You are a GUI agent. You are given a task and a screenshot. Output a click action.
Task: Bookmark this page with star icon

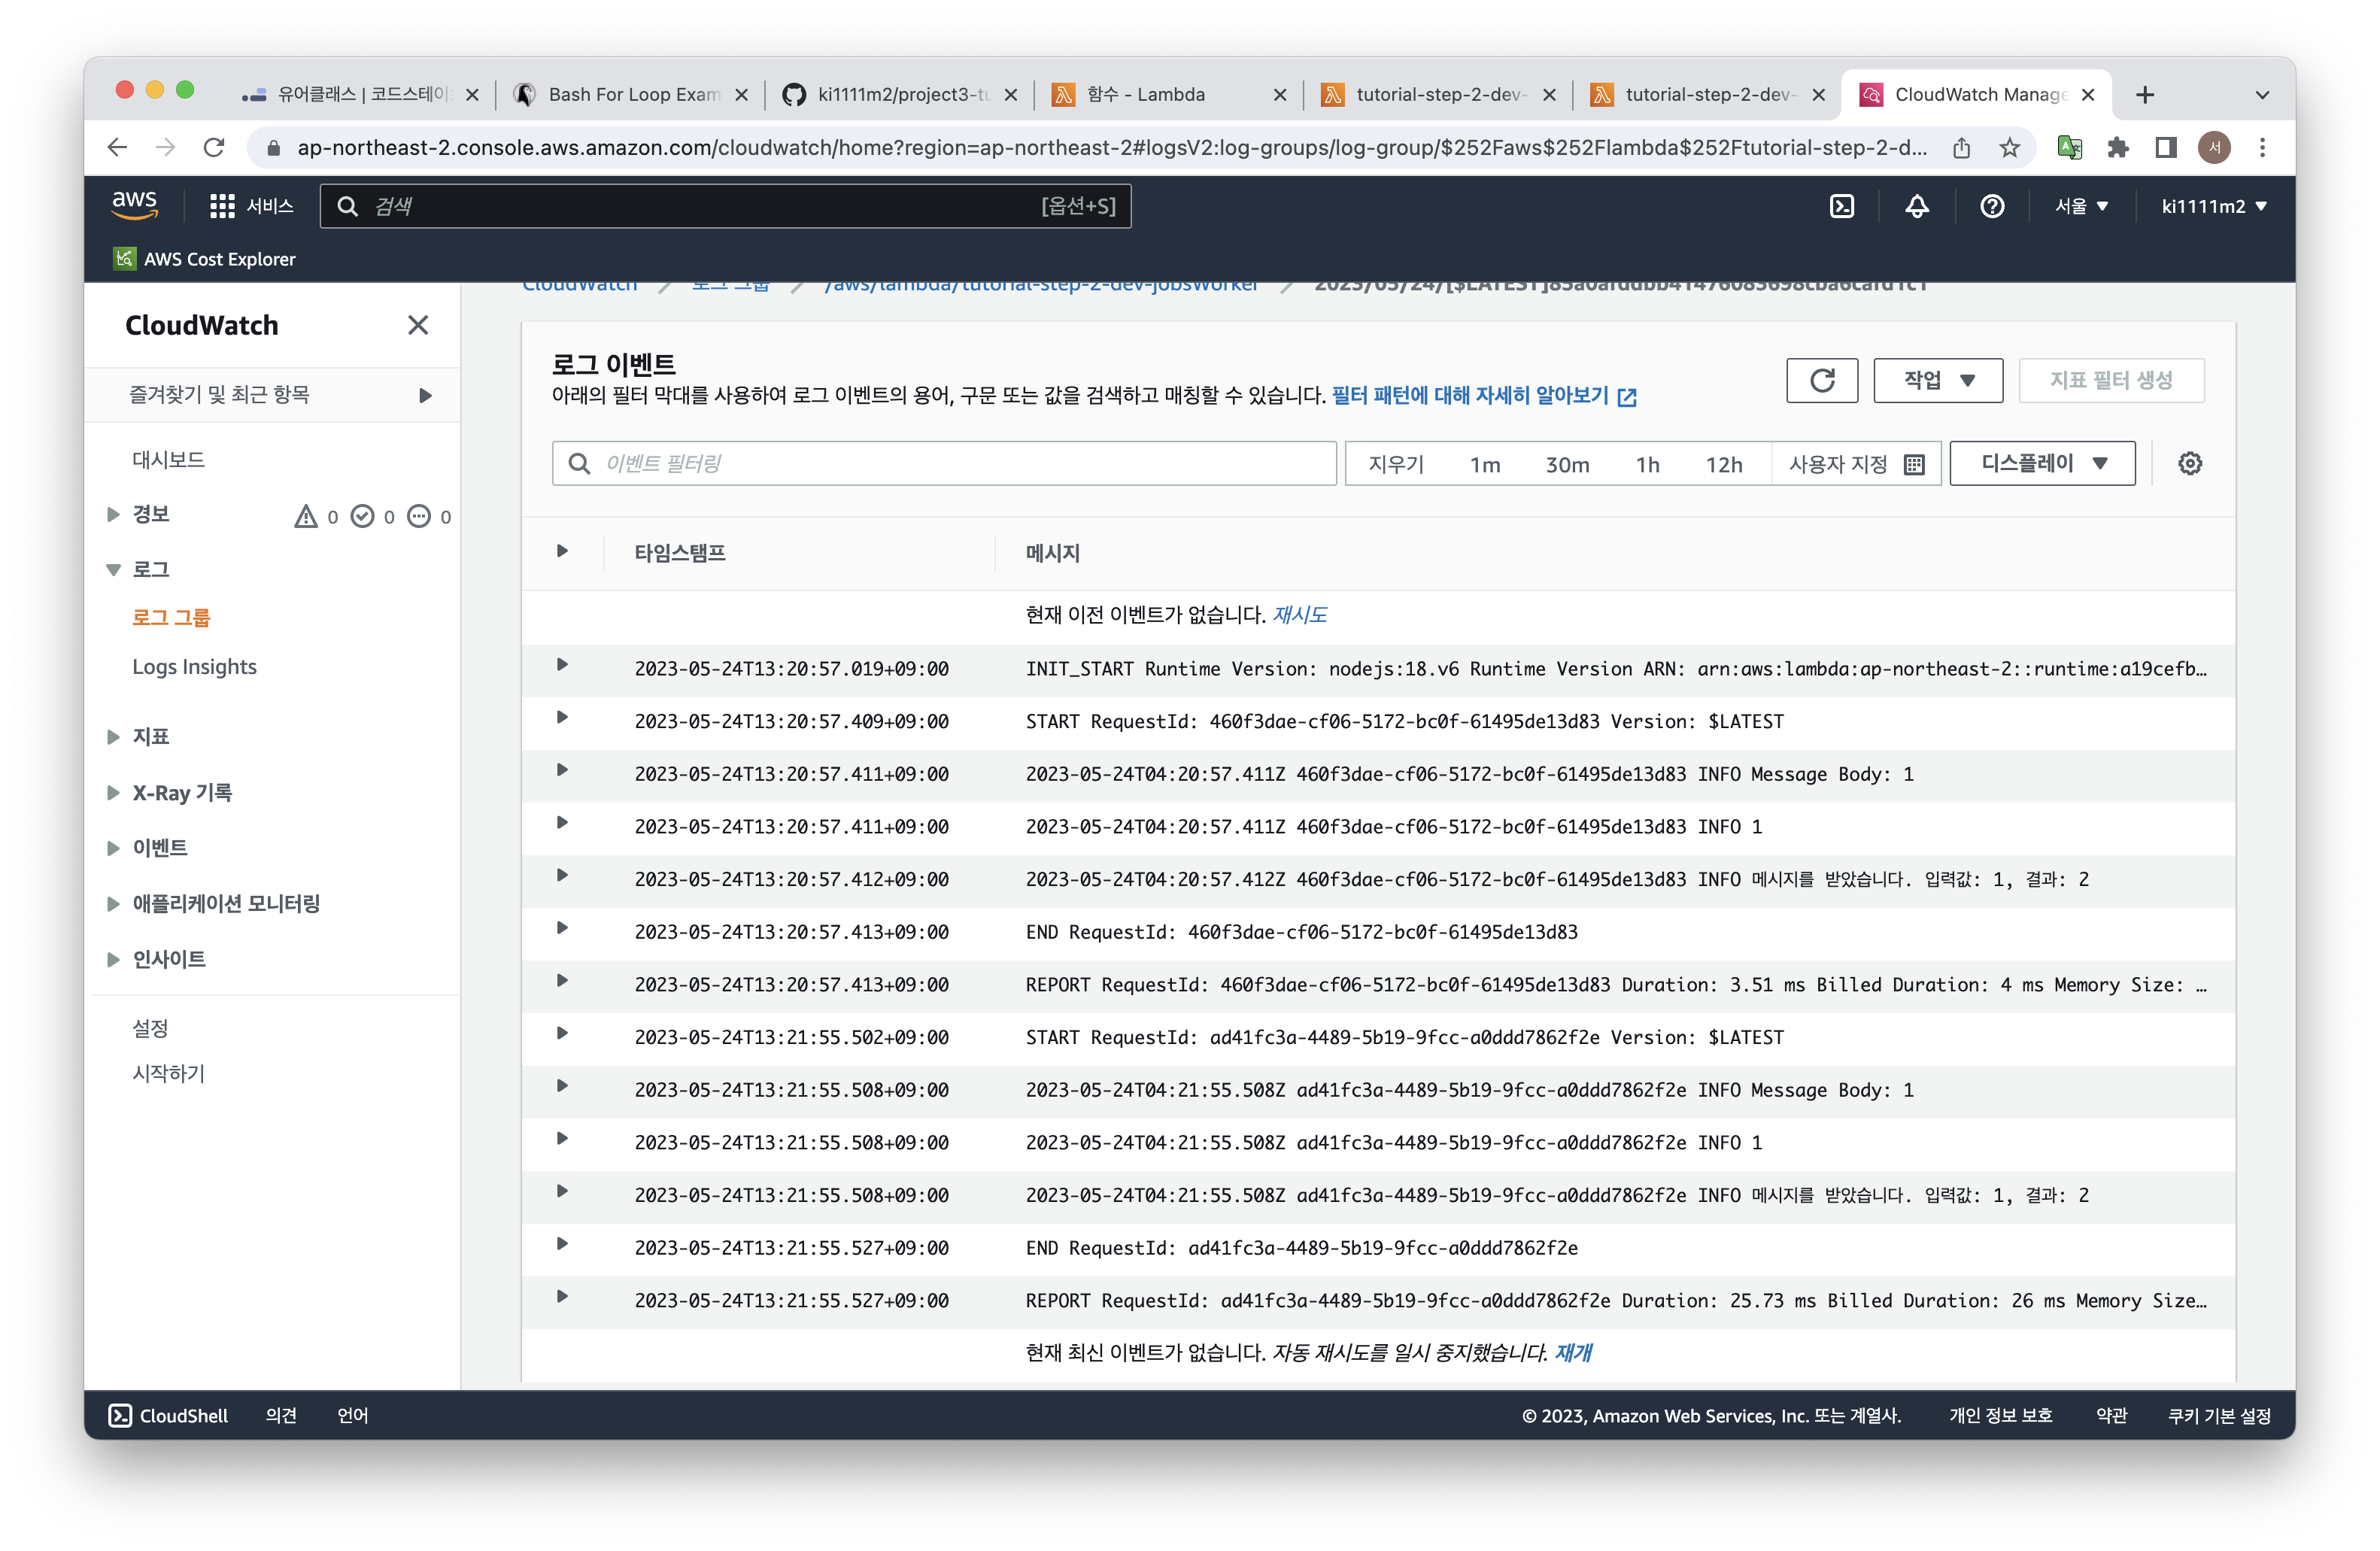(2009, 148)
